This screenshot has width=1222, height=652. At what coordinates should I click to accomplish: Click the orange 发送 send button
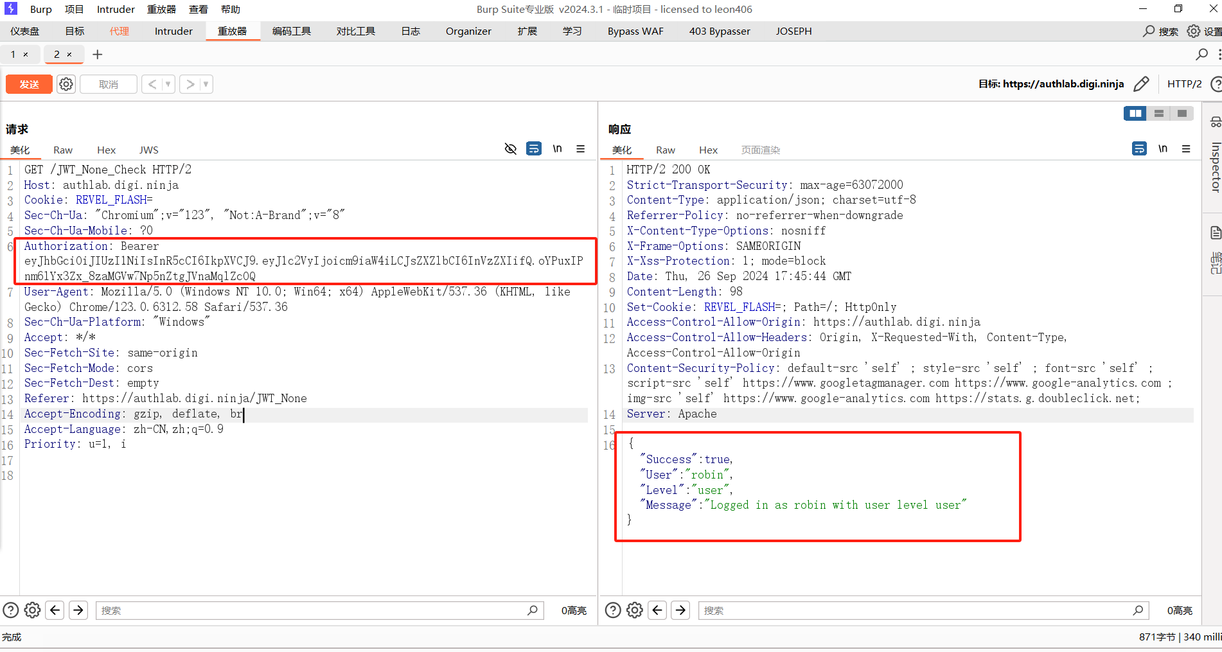pos(29,84)
